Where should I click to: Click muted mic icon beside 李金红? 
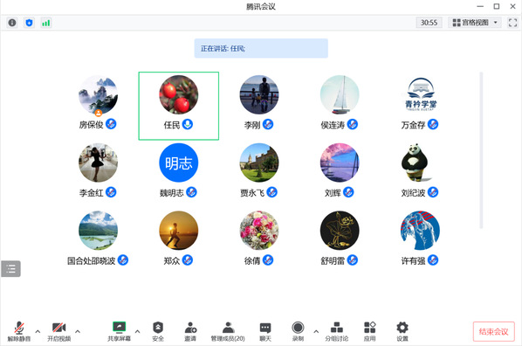pyautogui.click(x=111, y=192)
